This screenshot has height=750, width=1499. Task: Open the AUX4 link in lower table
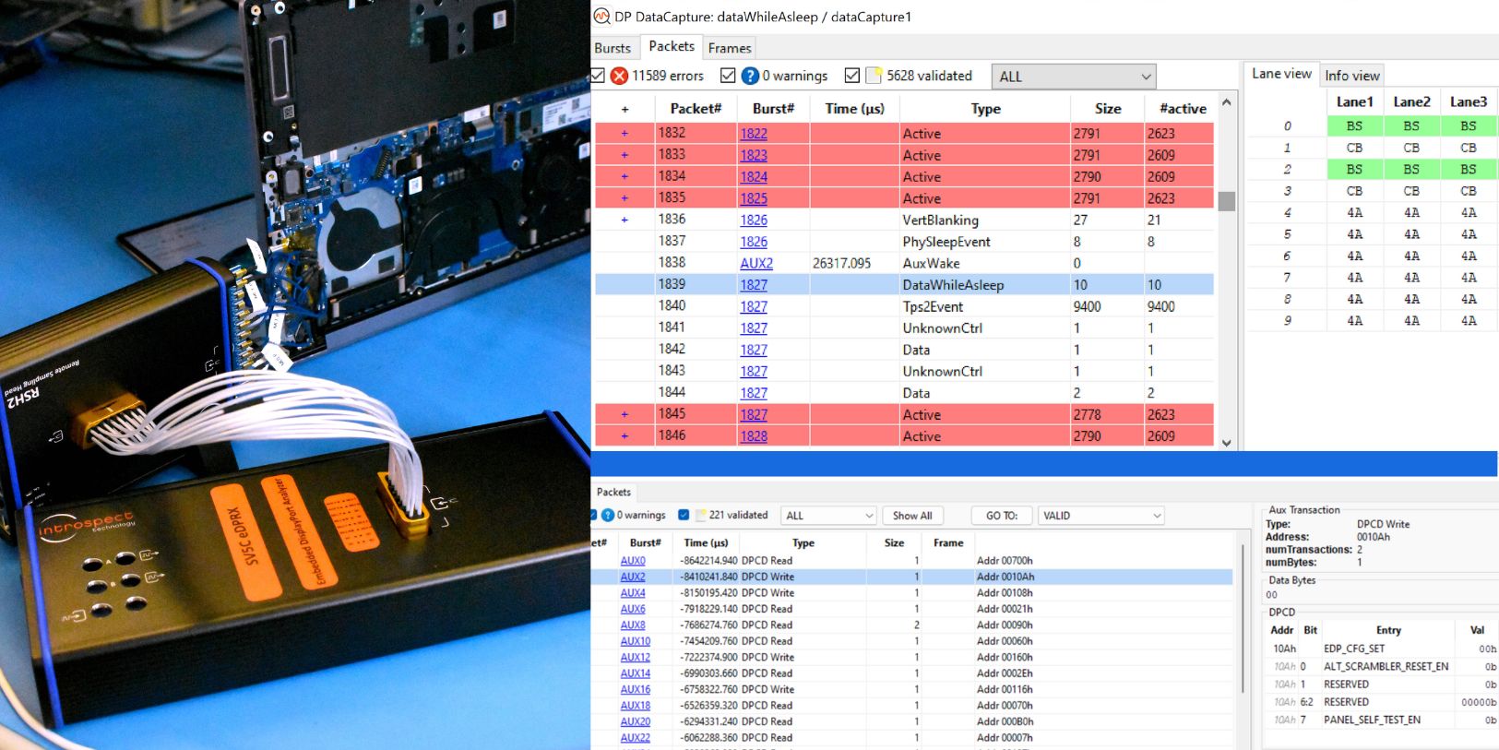click(633, 593)
